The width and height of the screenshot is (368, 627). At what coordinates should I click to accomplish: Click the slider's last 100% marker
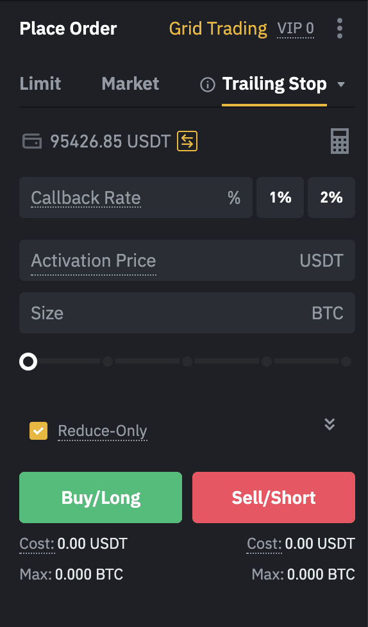tap(346, 362)
